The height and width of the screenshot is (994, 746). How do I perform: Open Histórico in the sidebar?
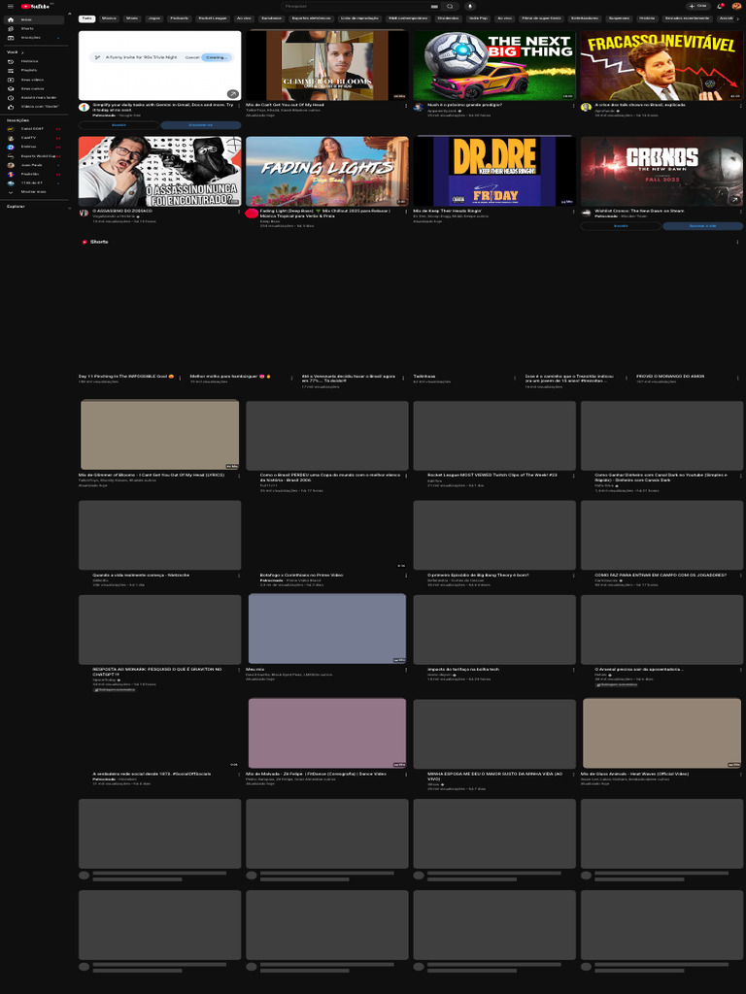pos(29,61)
